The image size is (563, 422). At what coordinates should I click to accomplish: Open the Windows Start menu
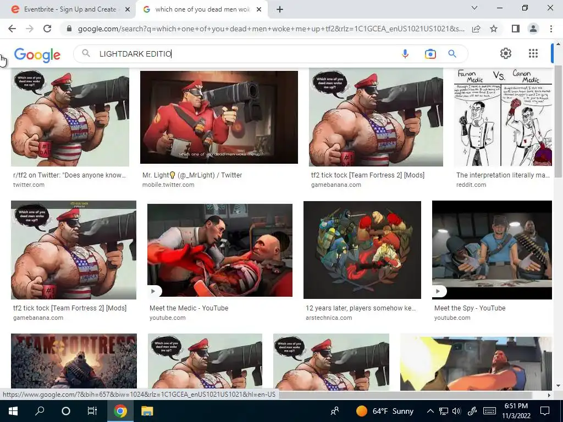(x=13, y=411)
